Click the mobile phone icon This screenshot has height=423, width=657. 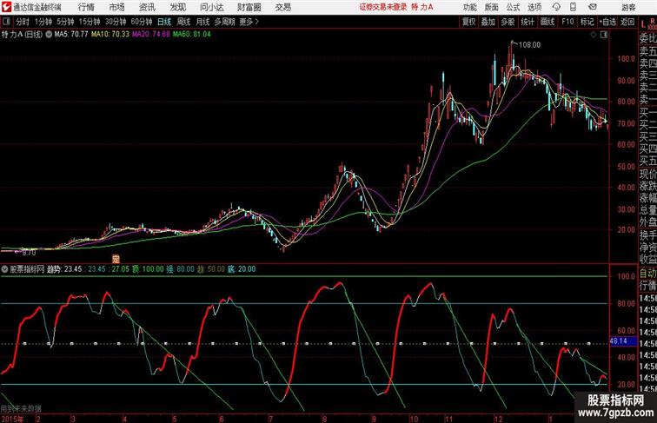tap(574, 7)
